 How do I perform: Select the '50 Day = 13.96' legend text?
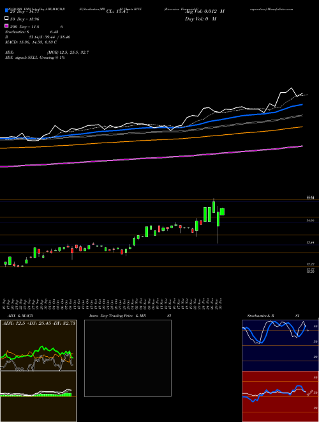(25, 19)
